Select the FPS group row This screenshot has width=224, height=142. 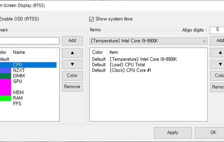(x=28, y=104)
